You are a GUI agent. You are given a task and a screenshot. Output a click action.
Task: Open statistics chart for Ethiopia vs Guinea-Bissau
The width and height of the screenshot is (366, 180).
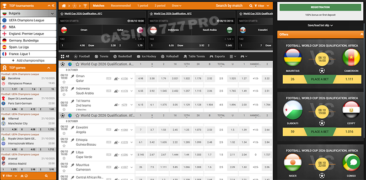coord(116,142)
